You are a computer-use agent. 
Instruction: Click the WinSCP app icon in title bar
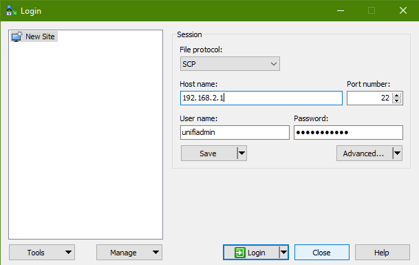click(11, 11)
